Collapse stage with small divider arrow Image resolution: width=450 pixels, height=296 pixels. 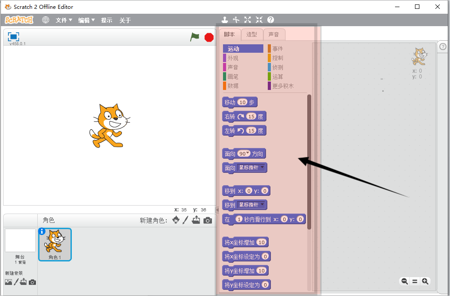pos(217,210)
